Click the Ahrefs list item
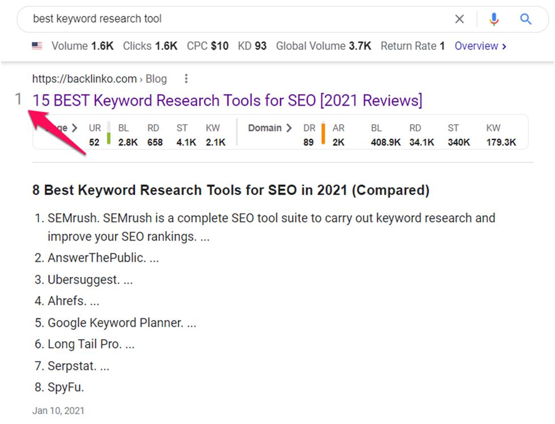Screen dimensions: 555x424 point(67,301)
